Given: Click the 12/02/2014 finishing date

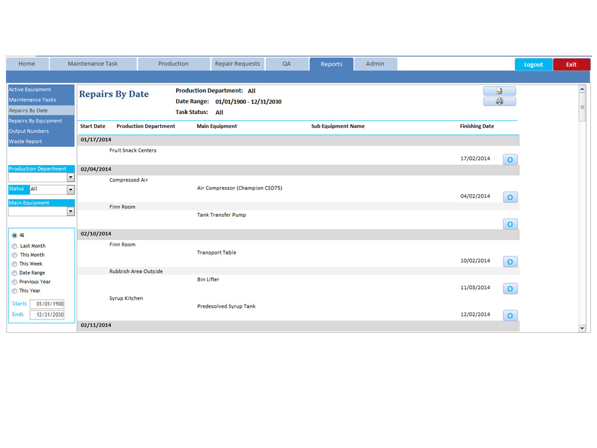Looking at the screenshot, I should click(x=475, y=314).
